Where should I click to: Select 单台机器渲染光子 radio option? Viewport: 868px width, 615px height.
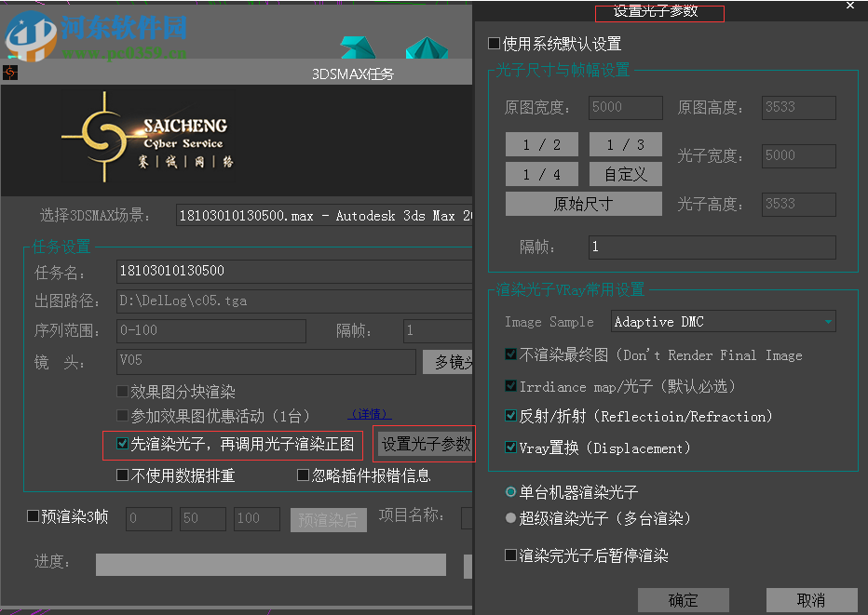point(510,491)
